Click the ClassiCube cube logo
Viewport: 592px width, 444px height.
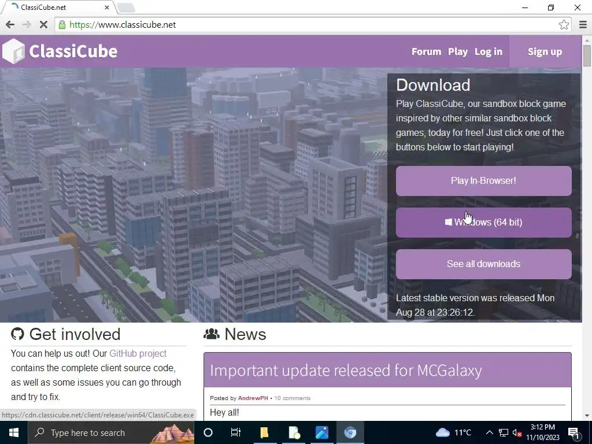point(13,51)
